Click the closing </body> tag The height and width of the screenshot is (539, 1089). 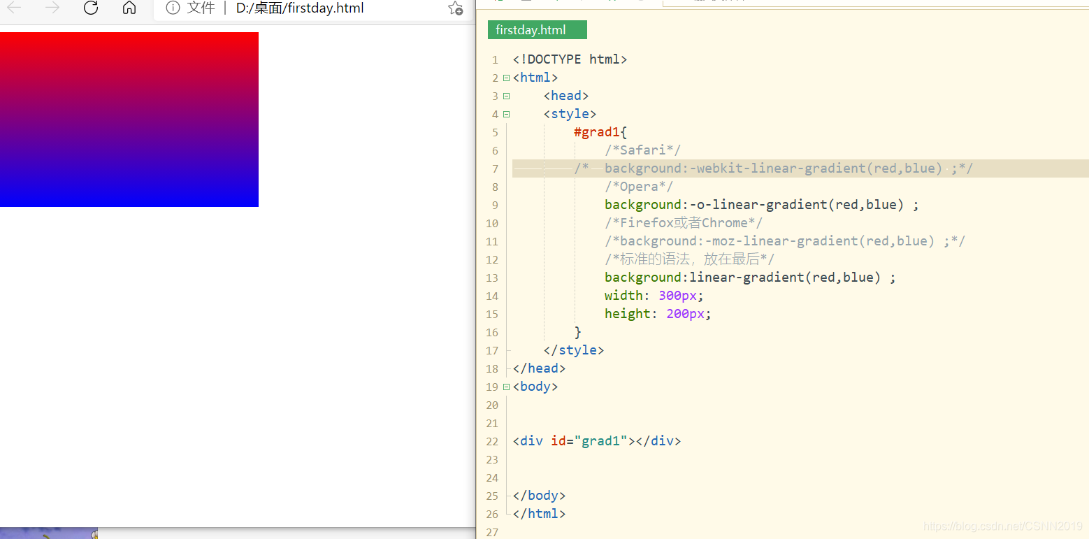pyautogui.click(x=539, y=496)
